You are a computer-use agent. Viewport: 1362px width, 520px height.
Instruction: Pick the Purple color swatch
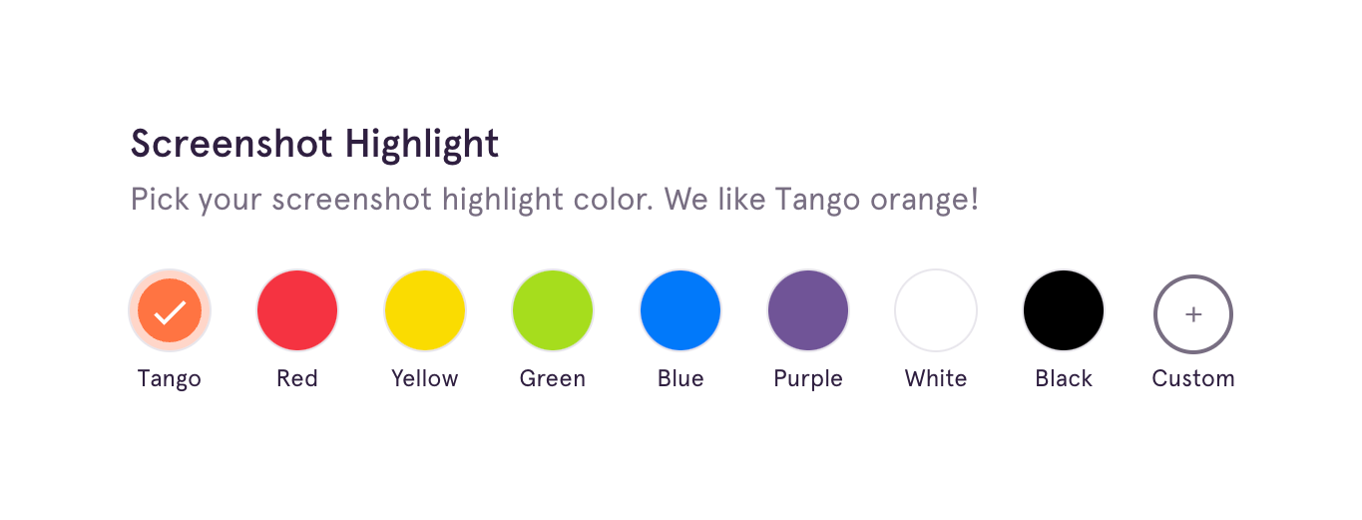point(808,310)
